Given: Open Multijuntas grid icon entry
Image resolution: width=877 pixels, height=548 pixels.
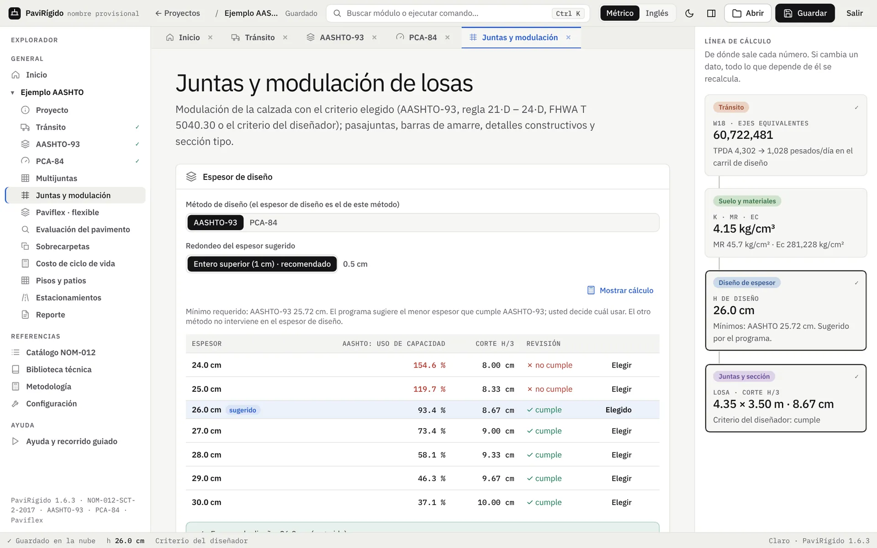Looking at the screenshot, I should (25, 178).
